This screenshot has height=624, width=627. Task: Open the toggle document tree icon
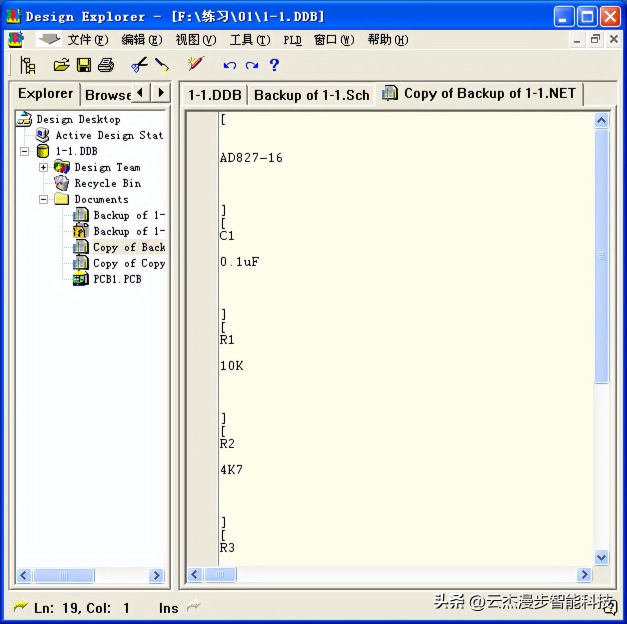(x=28, y=65)
